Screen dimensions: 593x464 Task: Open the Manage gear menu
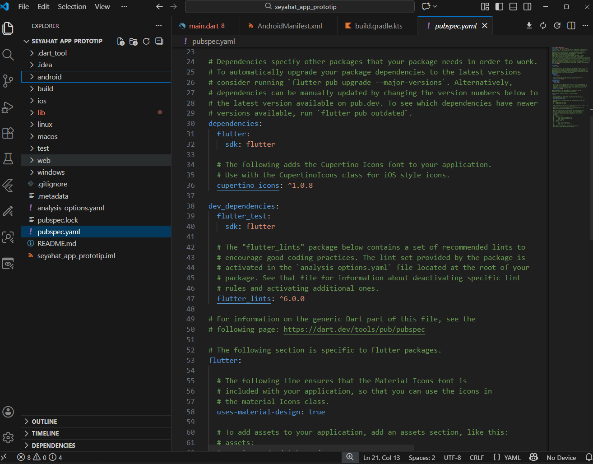point(8,437)
